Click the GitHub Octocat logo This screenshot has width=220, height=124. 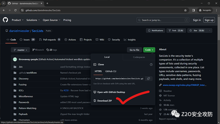coord(6,20)
